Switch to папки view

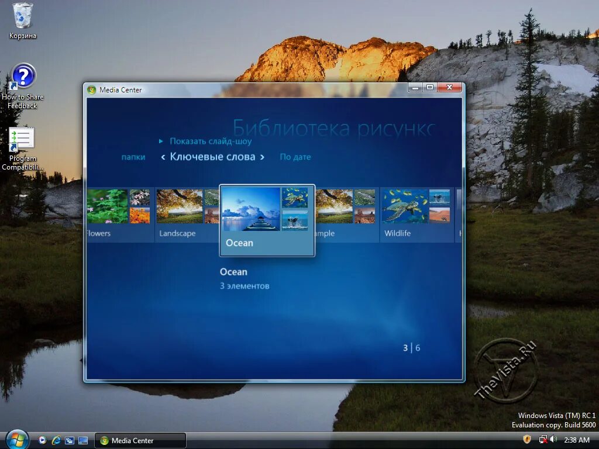[133, 157]
